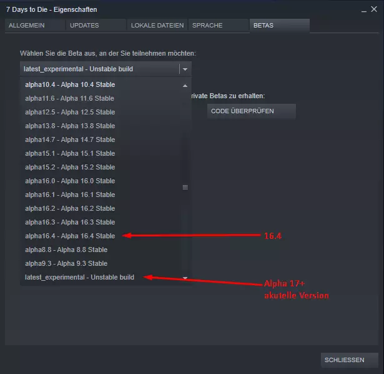This screenshot has width=384, height=374.
Task: Click the BETAS tab
Action: 280,26
